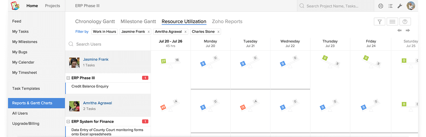This screenshot has width=426, height=137.
Task: Switch to Zoho Reports tab
Action: coord(227,22)
